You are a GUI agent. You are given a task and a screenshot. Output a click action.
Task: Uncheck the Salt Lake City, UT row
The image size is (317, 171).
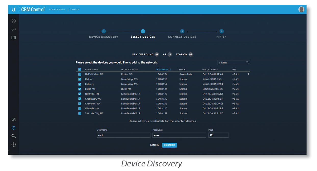tap(80, 113)
